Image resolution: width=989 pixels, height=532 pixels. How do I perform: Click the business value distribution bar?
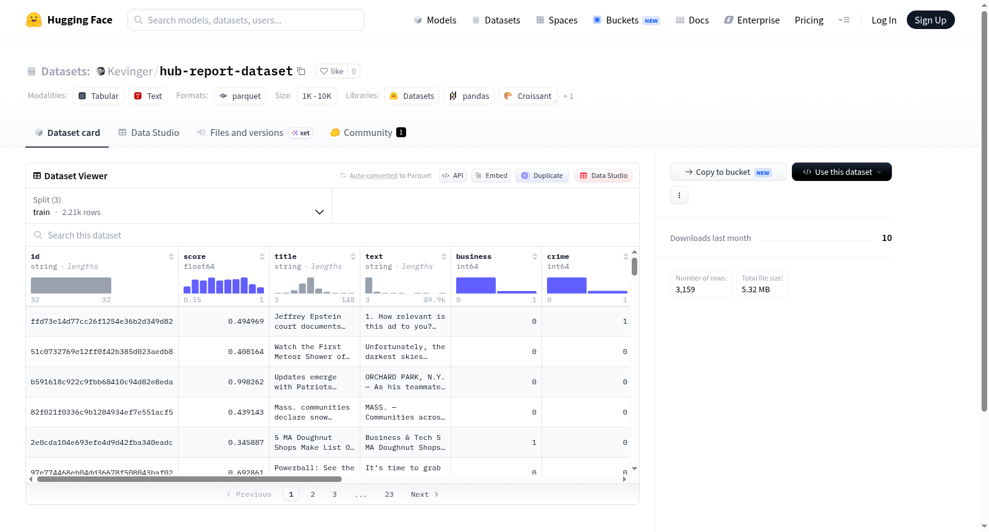496,285
